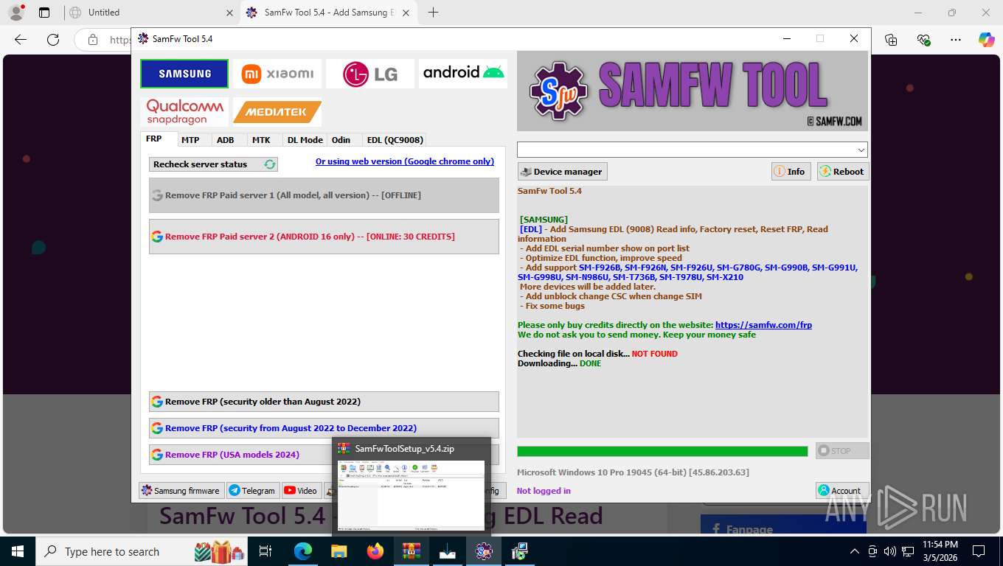Click Recheck server status button

(213, 164)
